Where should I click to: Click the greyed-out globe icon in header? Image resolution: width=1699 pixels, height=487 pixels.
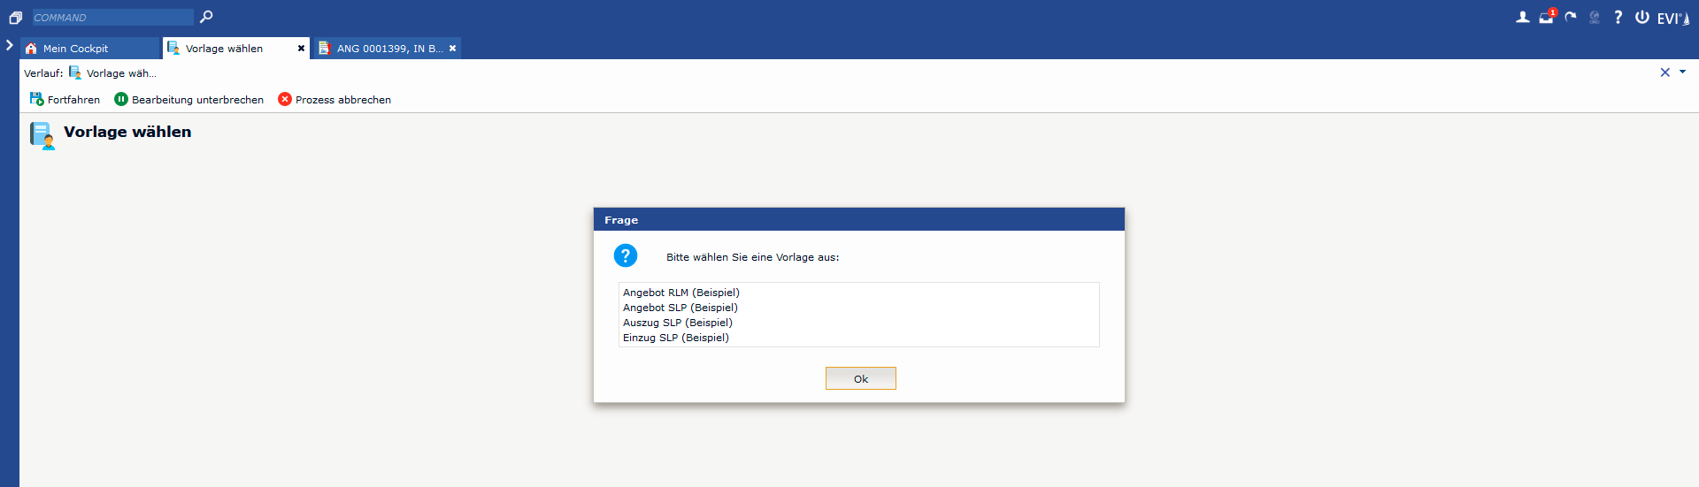pyautogui.click(x=1595, y=17)
